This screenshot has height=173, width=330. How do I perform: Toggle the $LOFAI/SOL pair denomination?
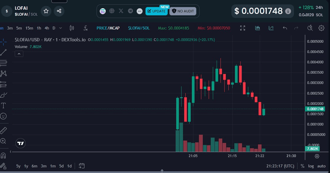click(139, 28)
